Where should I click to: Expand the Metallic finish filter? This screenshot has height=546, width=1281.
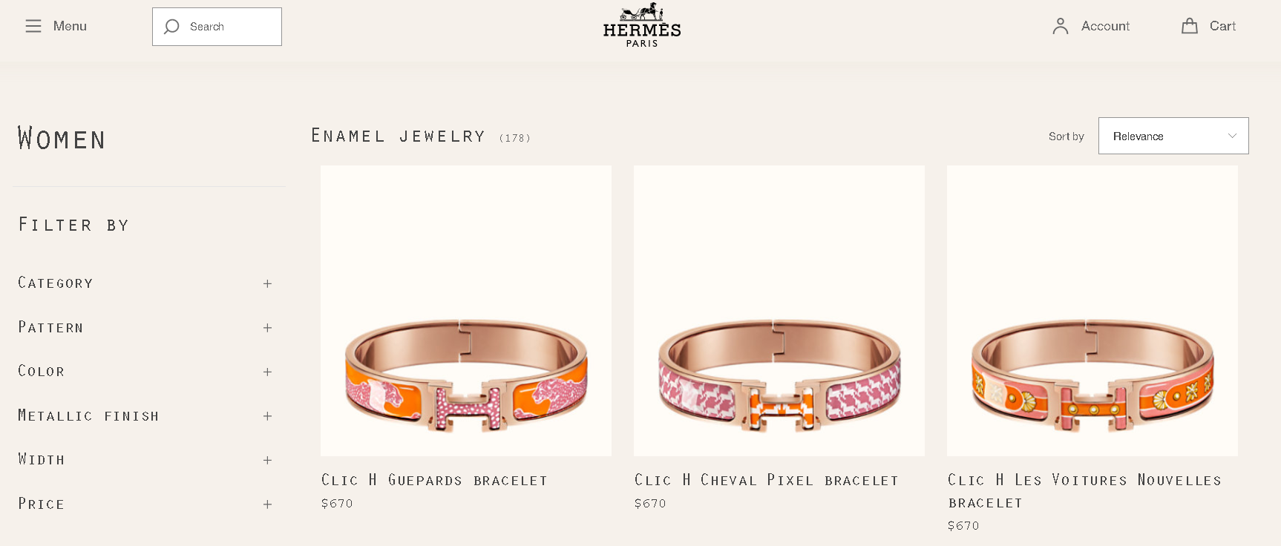[145, 415]
